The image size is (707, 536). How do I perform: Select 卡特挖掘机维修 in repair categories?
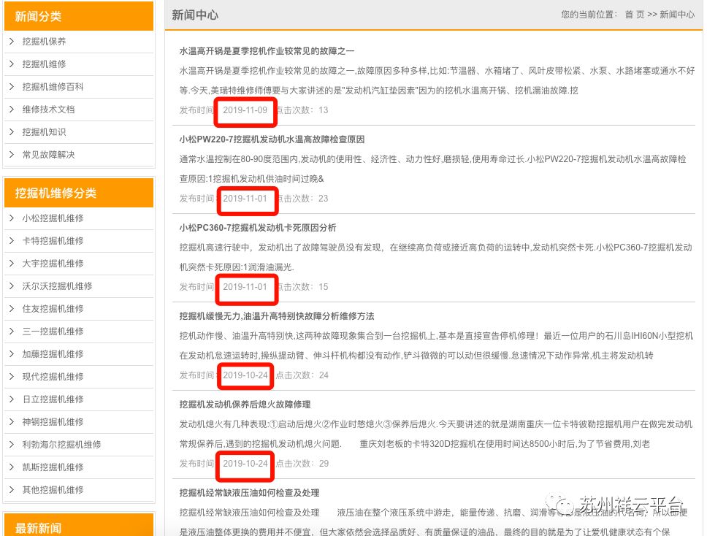[53, 241]
